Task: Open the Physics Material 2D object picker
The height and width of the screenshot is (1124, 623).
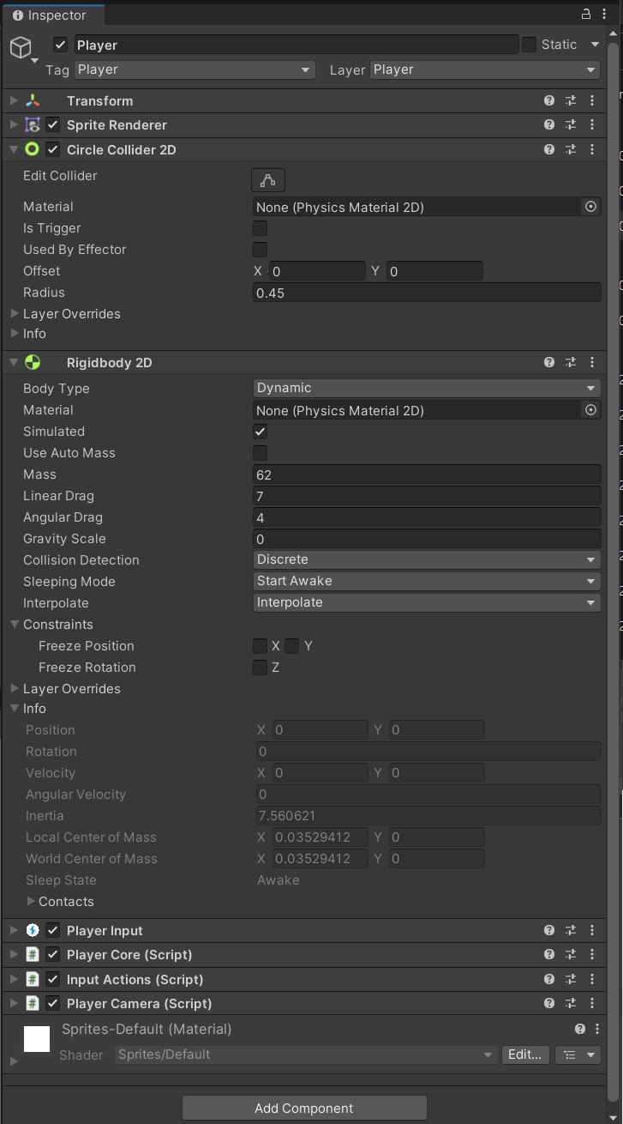Action: pos(590,207)
